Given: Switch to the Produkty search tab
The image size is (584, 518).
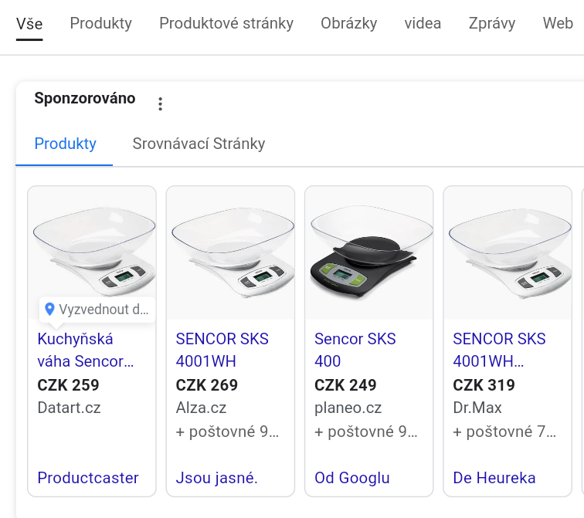Looking at the screenshot, I should click(x=100, y=23).
